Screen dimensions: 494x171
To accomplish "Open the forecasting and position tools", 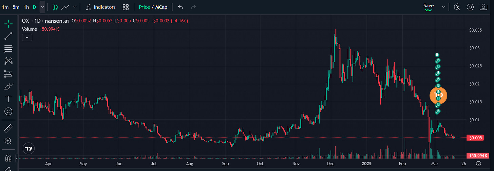I will pyautogui.click(x=8, y=74).
